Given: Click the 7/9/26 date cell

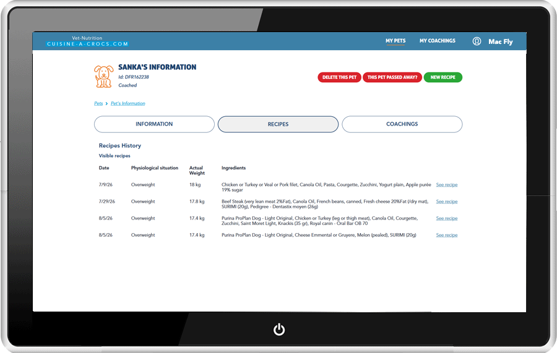Looking at the screenshot, I should pyautogui.click(x=105, y=185).
